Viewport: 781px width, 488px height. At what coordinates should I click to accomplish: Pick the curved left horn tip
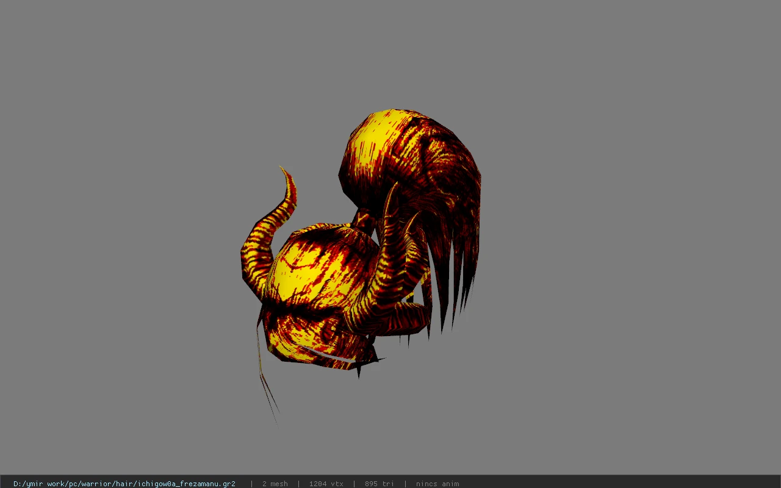288,183
